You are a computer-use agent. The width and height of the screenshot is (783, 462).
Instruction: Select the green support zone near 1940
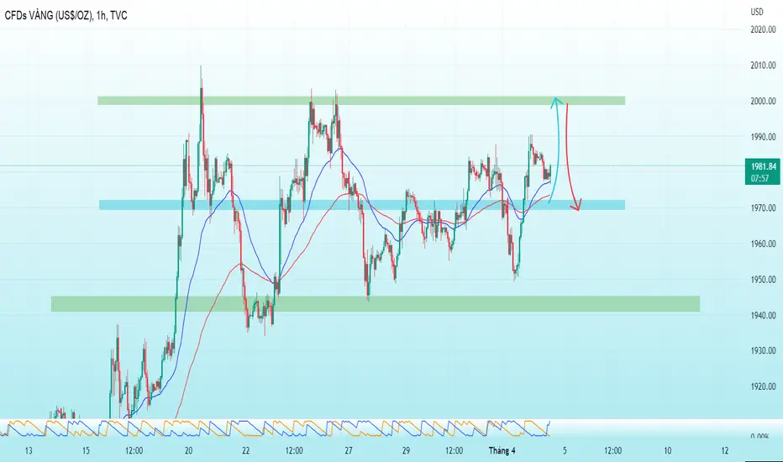point(376,304)
